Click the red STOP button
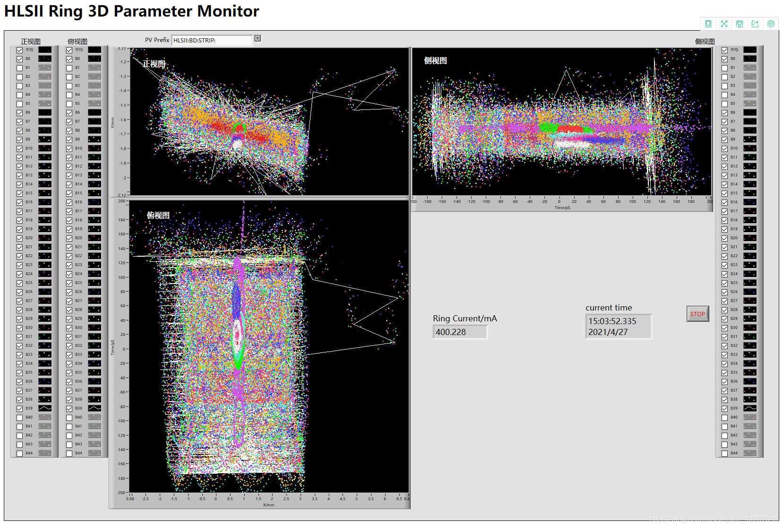The width and height of the screenshot is (783, 528). coord(697,314)
